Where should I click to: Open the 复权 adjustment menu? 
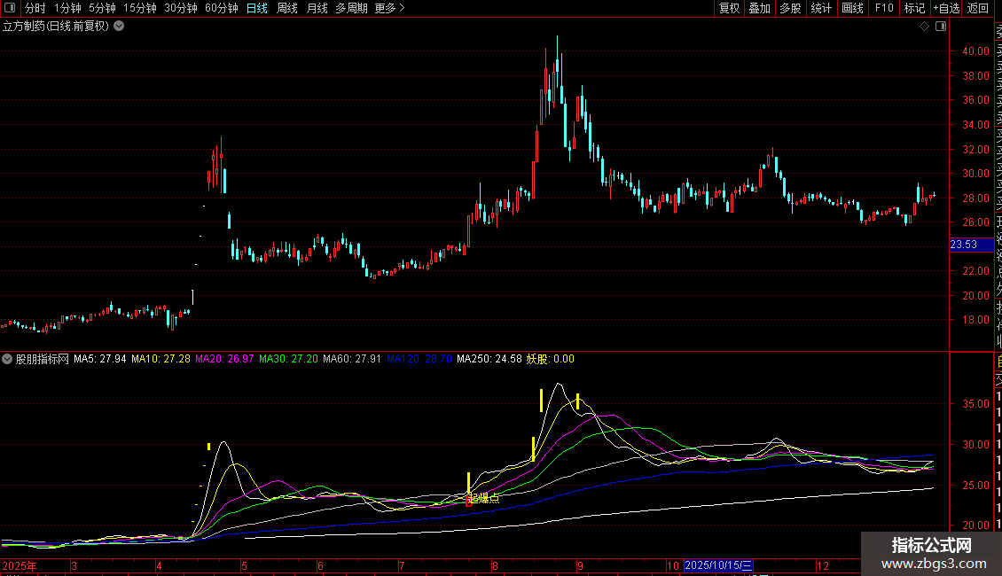[x=729, y=8]
